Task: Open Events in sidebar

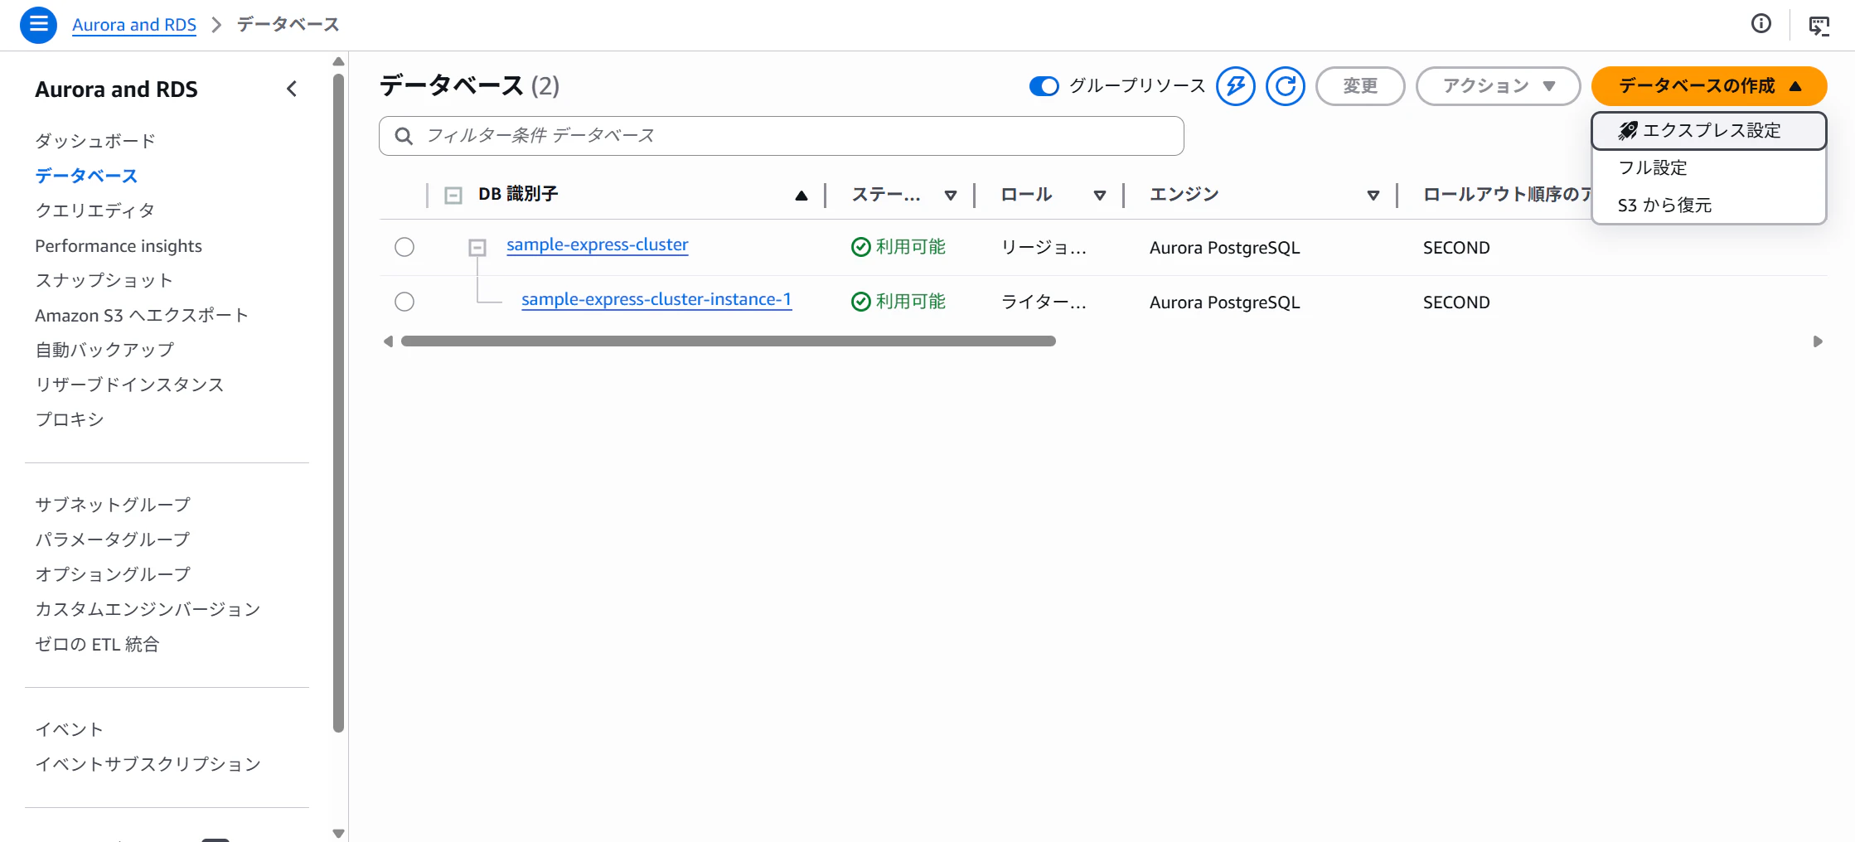Action: coord(70,729)
